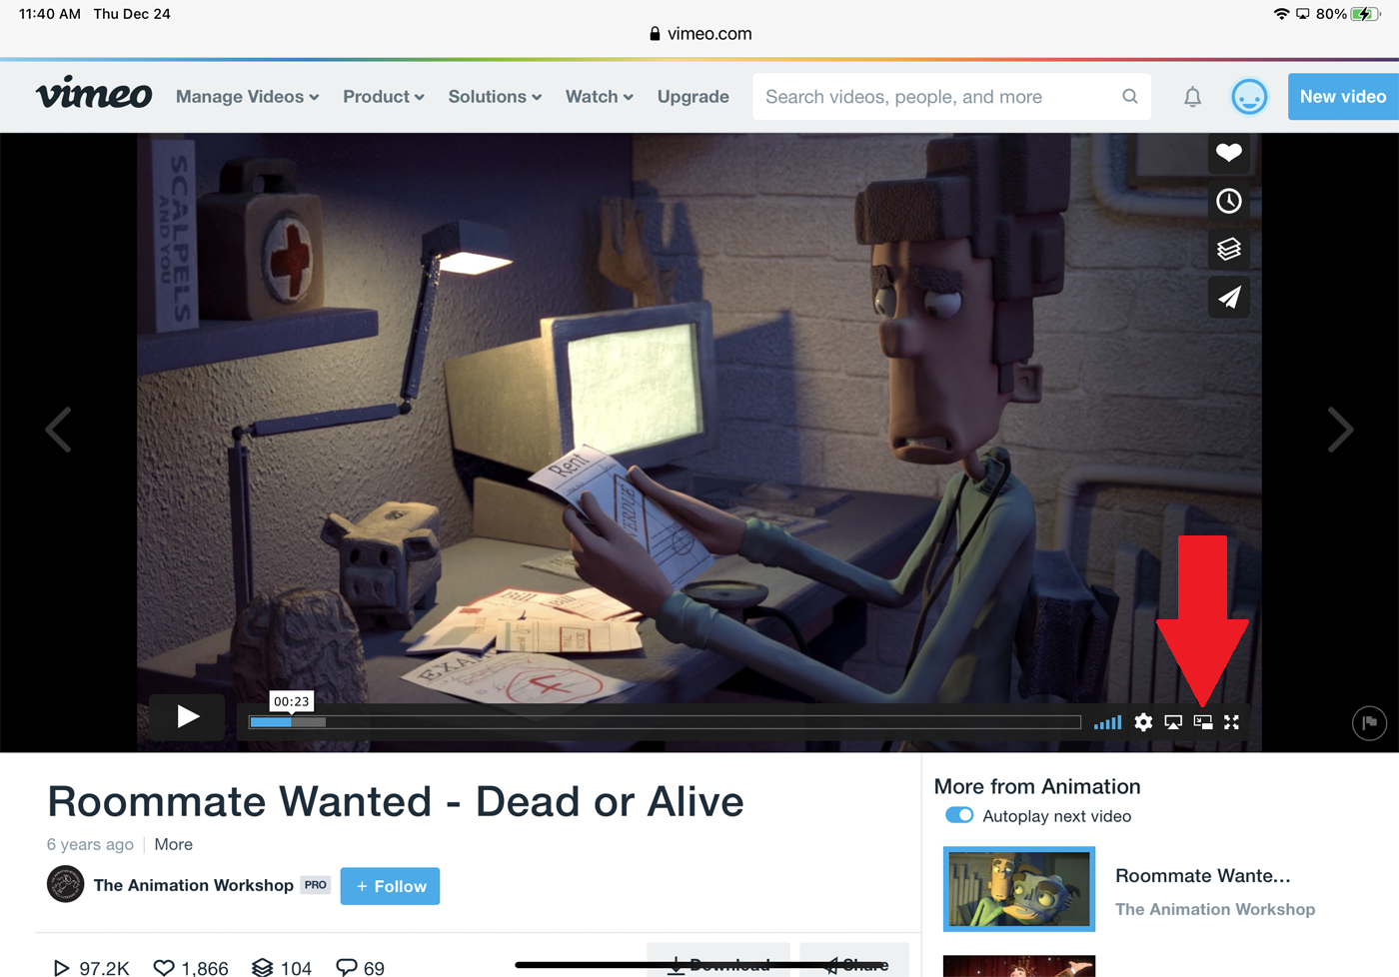Click the New video button
The height and width of the screenshot is (977, 1399).
(1343, 97)
